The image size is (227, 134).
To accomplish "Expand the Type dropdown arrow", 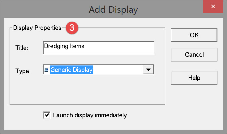I will point(148,70).
